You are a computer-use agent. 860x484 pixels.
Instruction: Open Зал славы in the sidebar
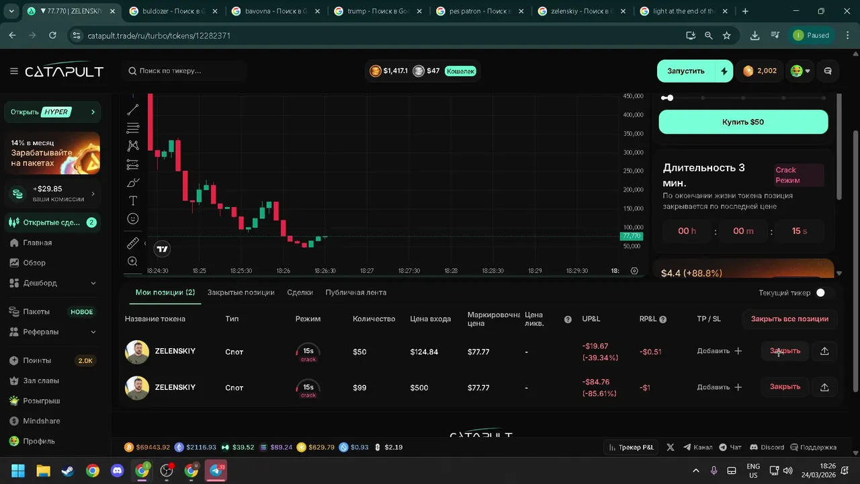pyautogui.click(x=52, y=380)
